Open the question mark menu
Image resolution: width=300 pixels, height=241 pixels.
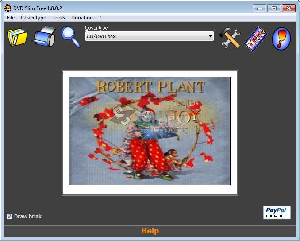[100, 18]
